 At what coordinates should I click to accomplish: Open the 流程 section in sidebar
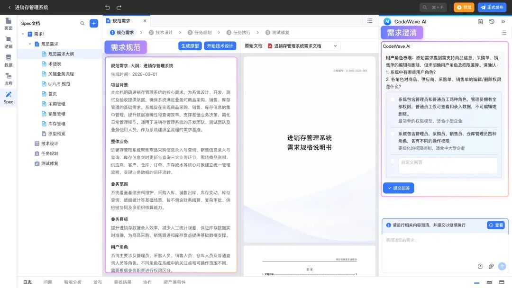tap(9, 79)
